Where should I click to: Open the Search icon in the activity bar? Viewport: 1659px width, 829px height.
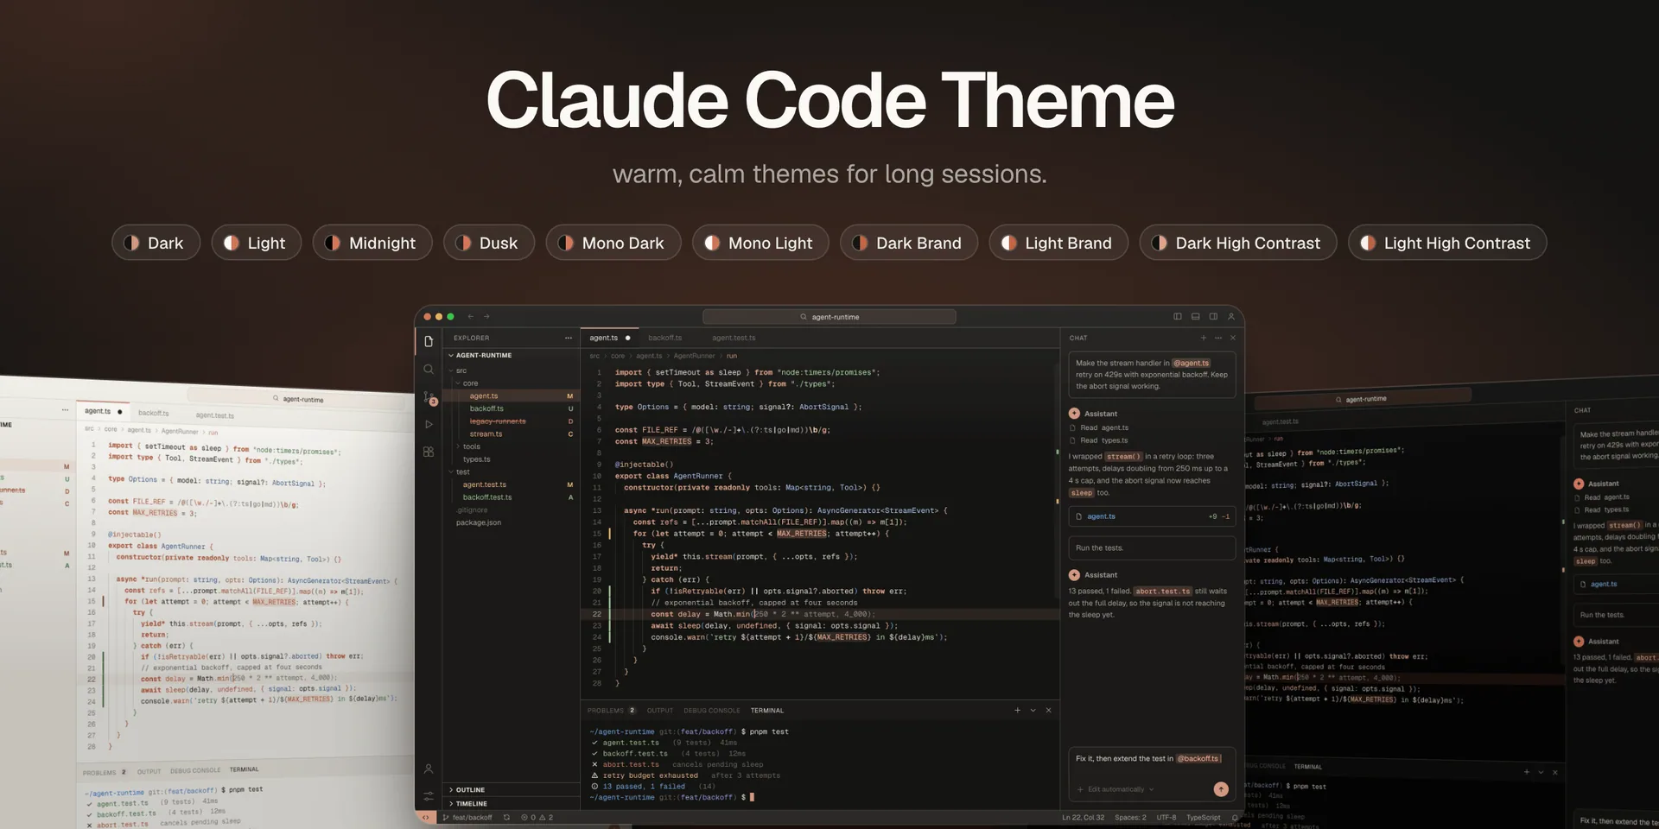pos(429,370)
